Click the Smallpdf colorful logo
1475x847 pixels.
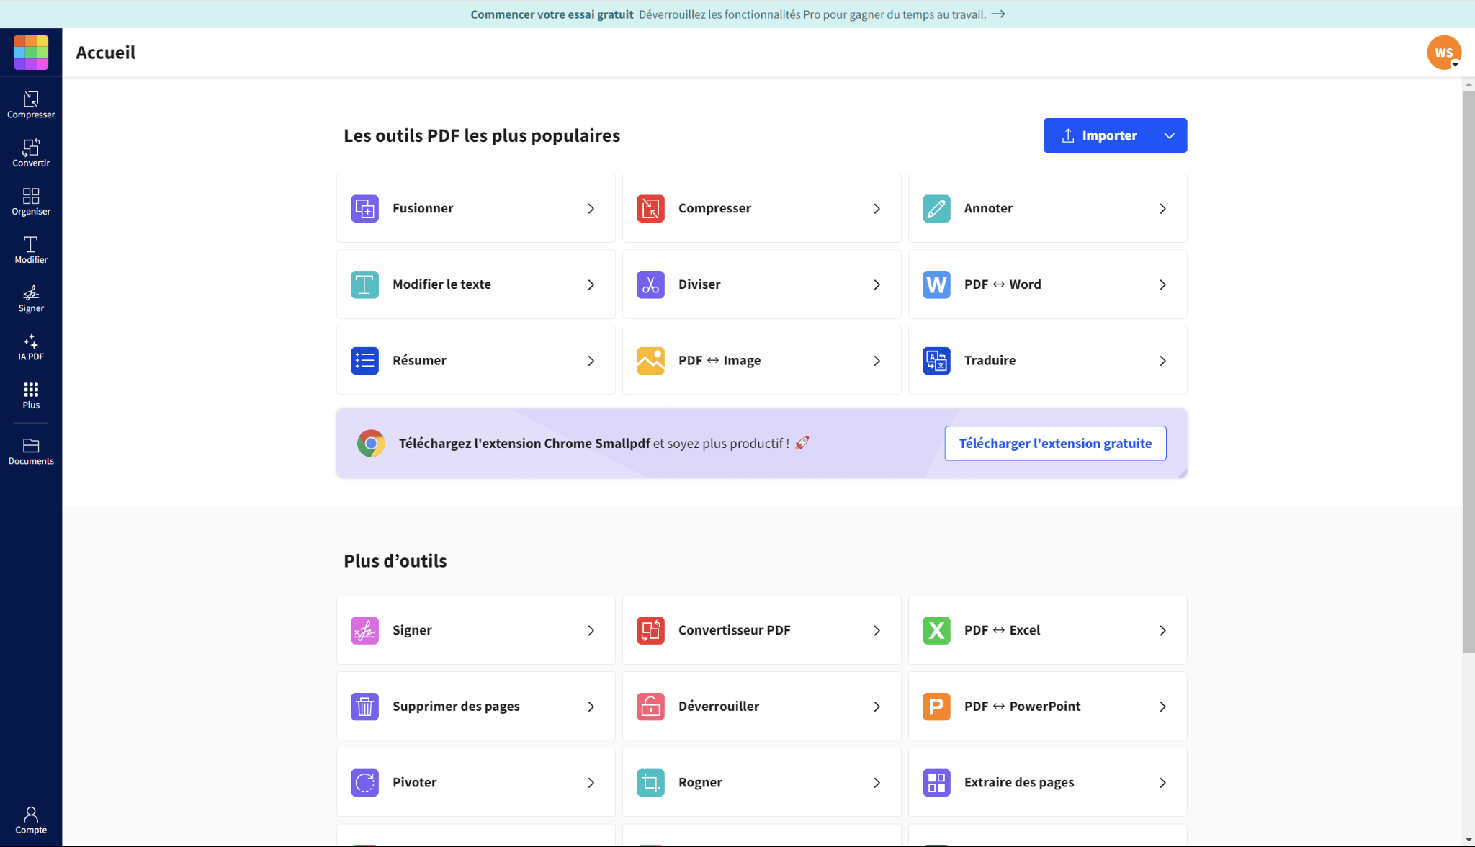[x=31, y=52]
